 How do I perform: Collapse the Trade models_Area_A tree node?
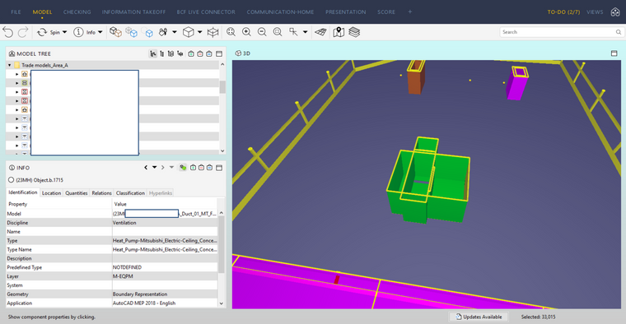(10, 65)
